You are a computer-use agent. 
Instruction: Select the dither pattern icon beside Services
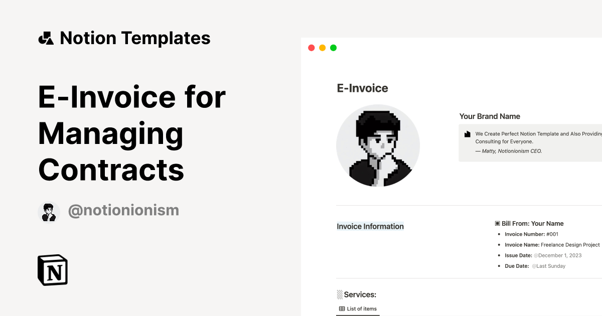point(340,294)
